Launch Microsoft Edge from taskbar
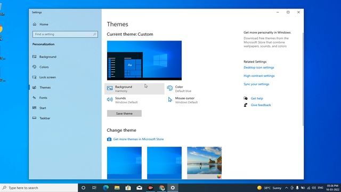 click(105, 188)
